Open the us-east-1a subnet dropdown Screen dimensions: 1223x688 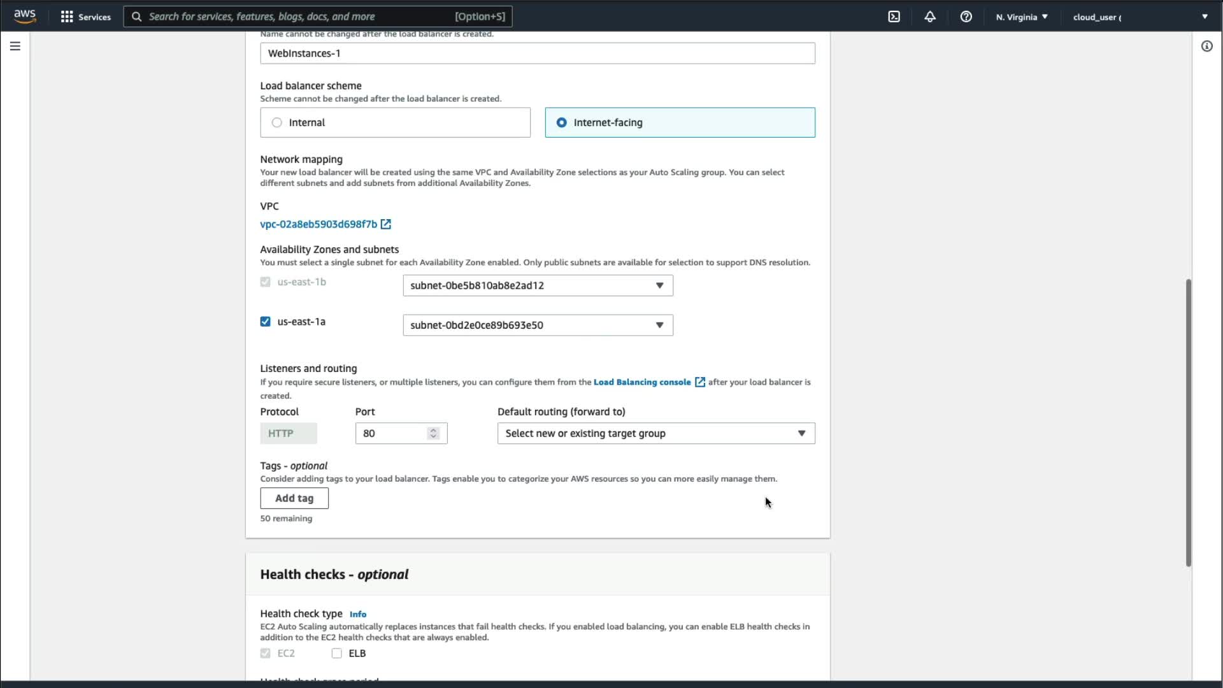(537, 325)
